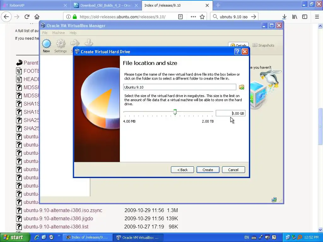This screenshot has height=242, width=323.
Task: Click the Cancel button in the dialog
Action: coord(233,170)
